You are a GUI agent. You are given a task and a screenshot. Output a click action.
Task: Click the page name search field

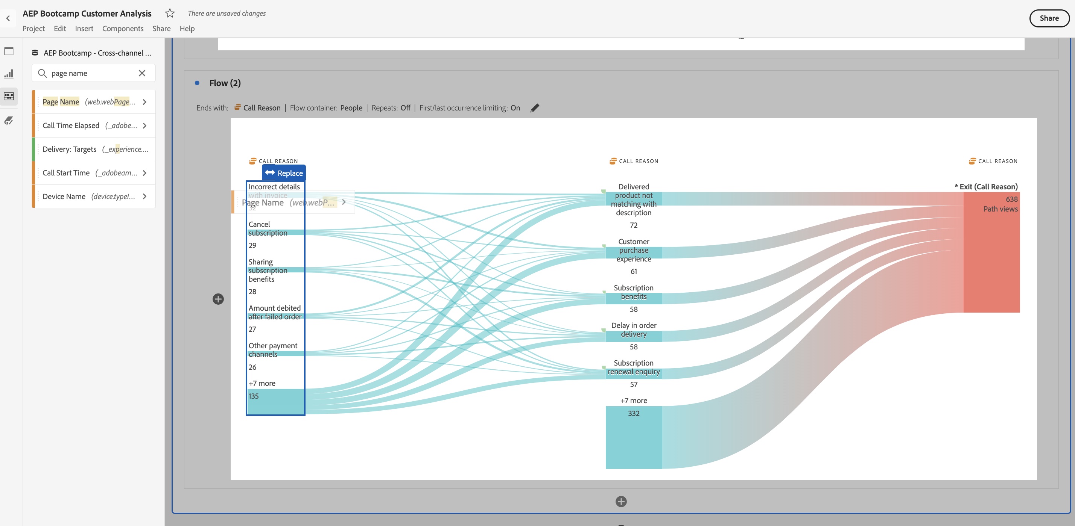click(x=93, y=73)
